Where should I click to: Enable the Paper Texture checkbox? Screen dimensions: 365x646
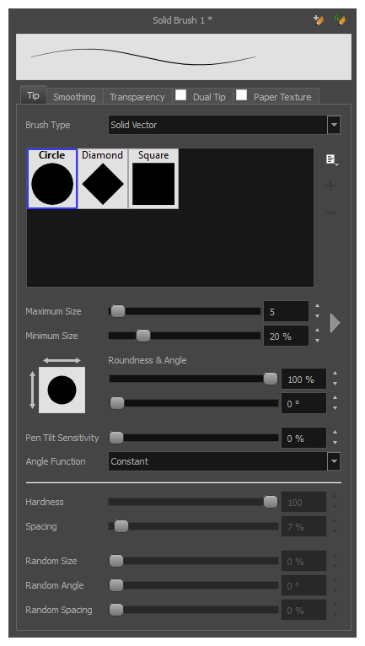[x=241, y=95]
